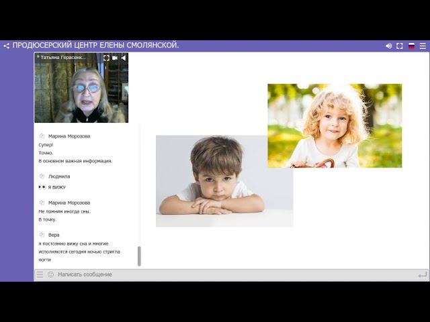Click the curly-haired girl photo on the slide
Image resolution: width=430 pixels, height=322 pixels.
335,125
